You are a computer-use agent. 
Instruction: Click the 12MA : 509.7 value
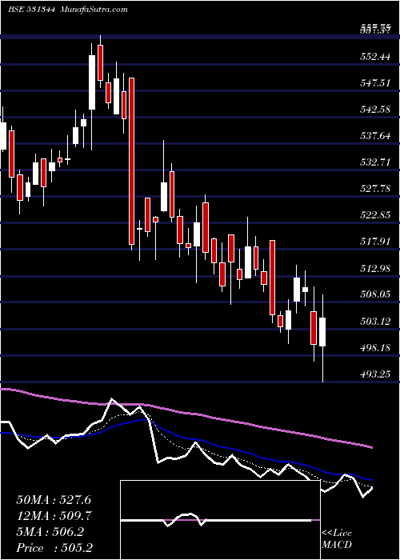click(x=54, y=516)
